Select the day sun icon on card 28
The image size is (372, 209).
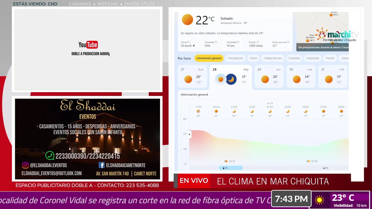pos(221,79)
